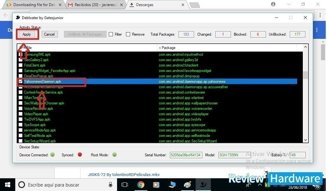Image resolution: width=327 pixels, height=191 pixels.
Task: Check the SamsungWidget_FavoriteApp.apk checkbox
Action: (x=20, y=71)
